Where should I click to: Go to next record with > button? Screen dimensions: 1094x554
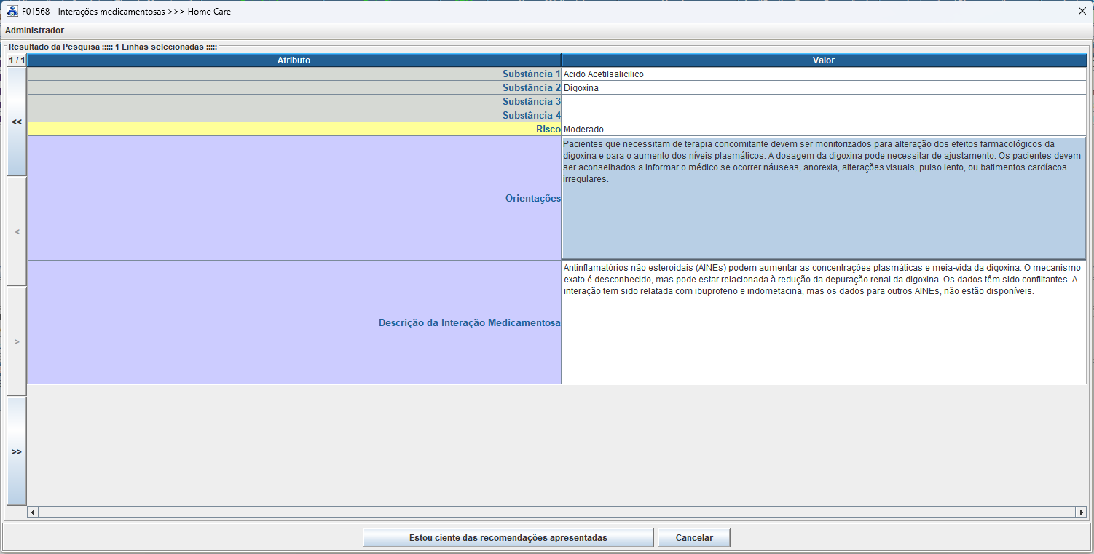coord(17,341)
